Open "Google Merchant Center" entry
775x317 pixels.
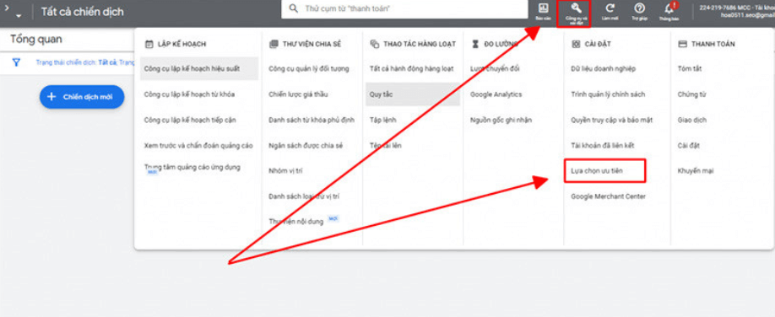(x=608, y=196)
